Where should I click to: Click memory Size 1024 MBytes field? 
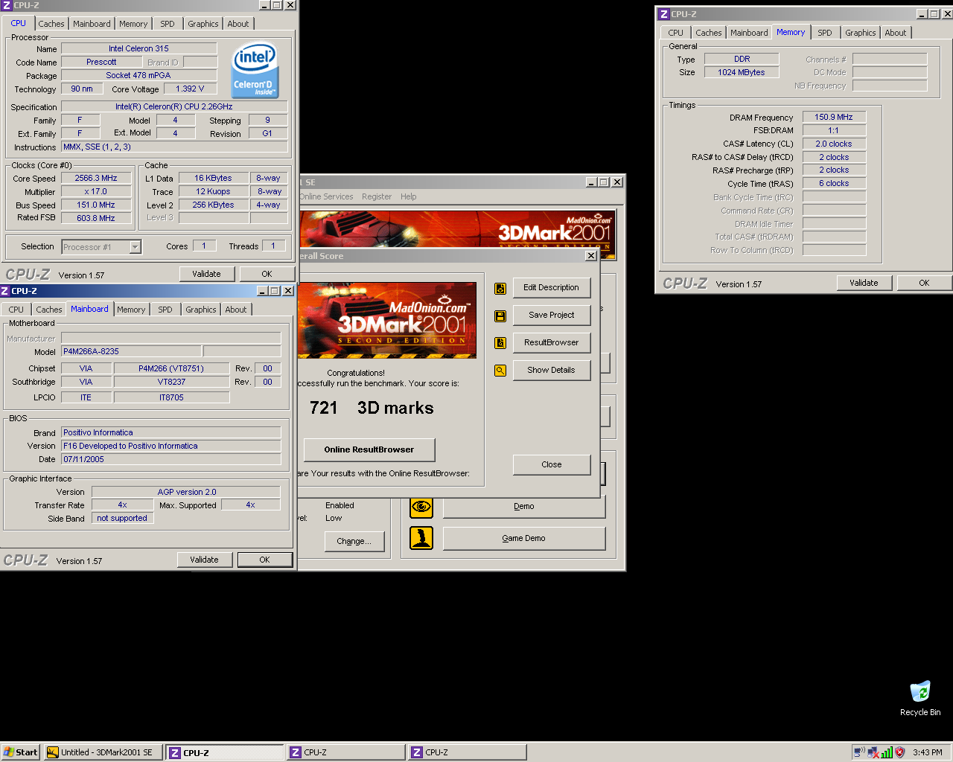pos(742,72)
